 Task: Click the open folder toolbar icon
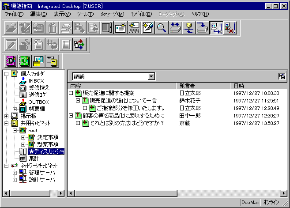11,28
